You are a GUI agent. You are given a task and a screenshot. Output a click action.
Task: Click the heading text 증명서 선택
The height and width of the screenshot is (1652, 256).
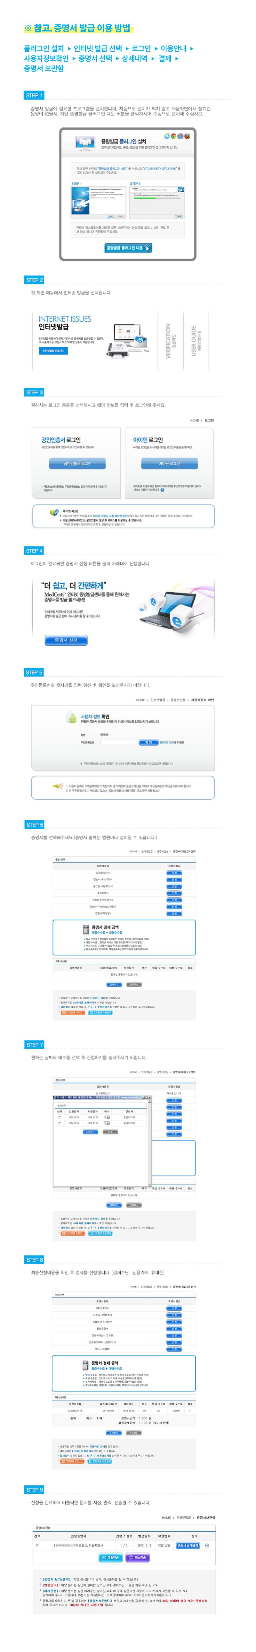pyautogui.click(x=95, y=58)
